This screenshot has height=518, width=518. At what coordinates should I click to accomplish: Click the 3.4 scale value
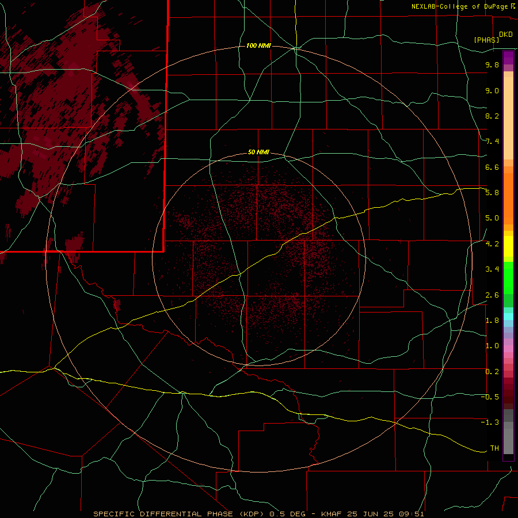492,269
